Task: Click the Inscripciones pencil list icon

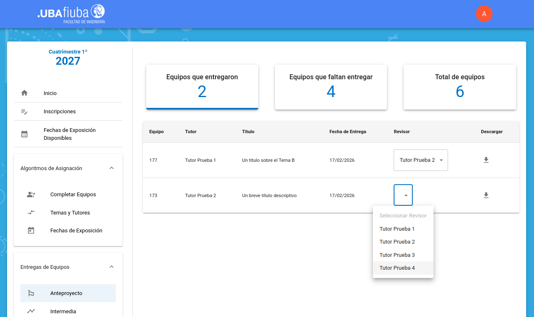Action: point(24,112)
